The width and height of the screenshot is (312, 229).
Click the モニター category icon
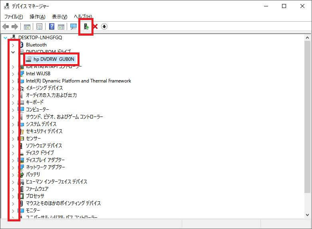[22, 211]
